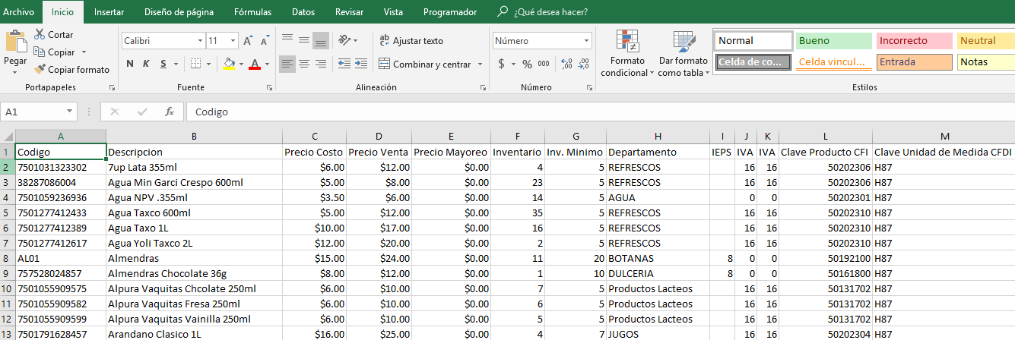Select row 8 header

pos(7,258)
